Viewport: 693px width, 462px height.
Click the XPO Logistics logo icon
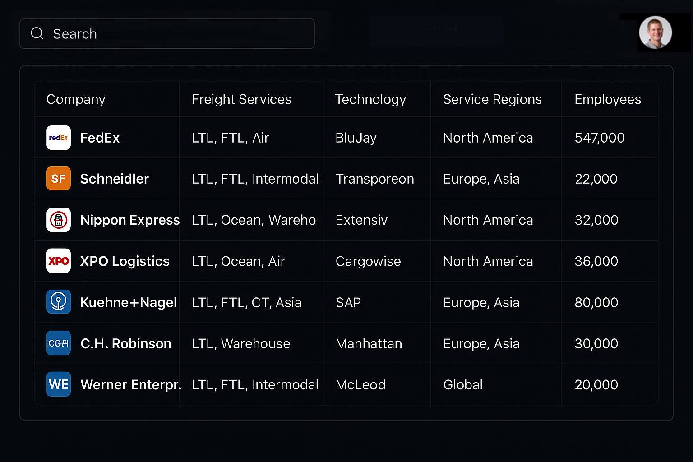coord(59,261)
